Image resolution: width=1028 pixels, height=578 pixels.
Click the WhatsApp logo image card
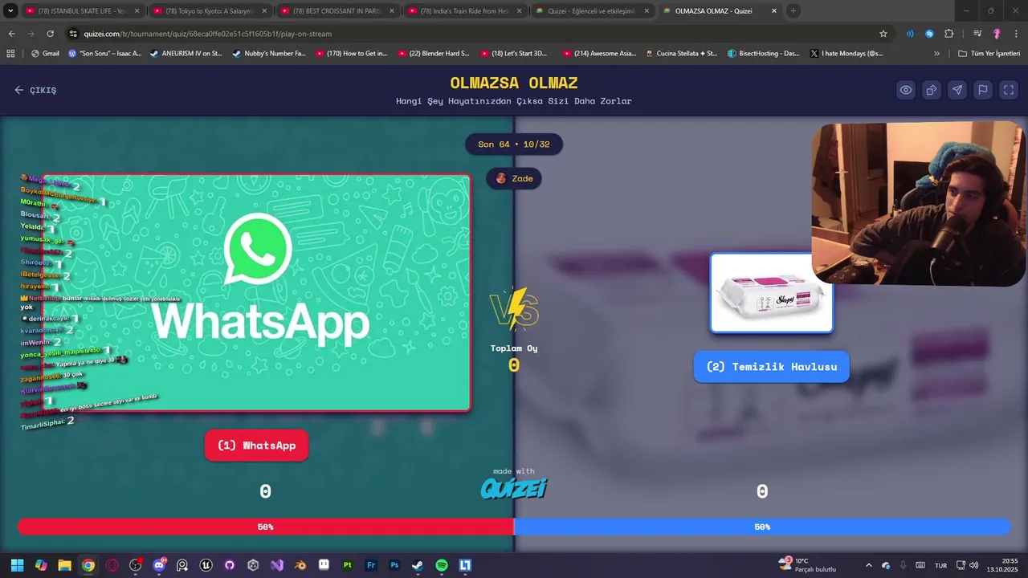(x=257, y=293)
